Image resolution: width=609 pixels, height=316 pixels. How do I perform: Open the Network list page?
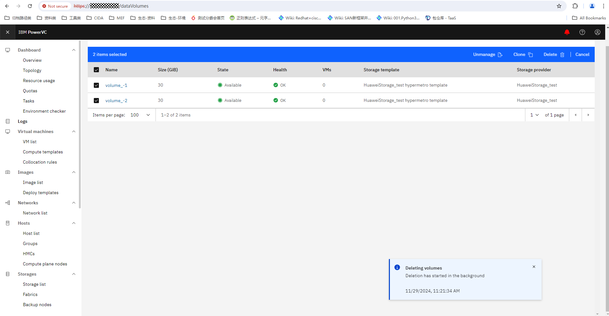[35, 213]
